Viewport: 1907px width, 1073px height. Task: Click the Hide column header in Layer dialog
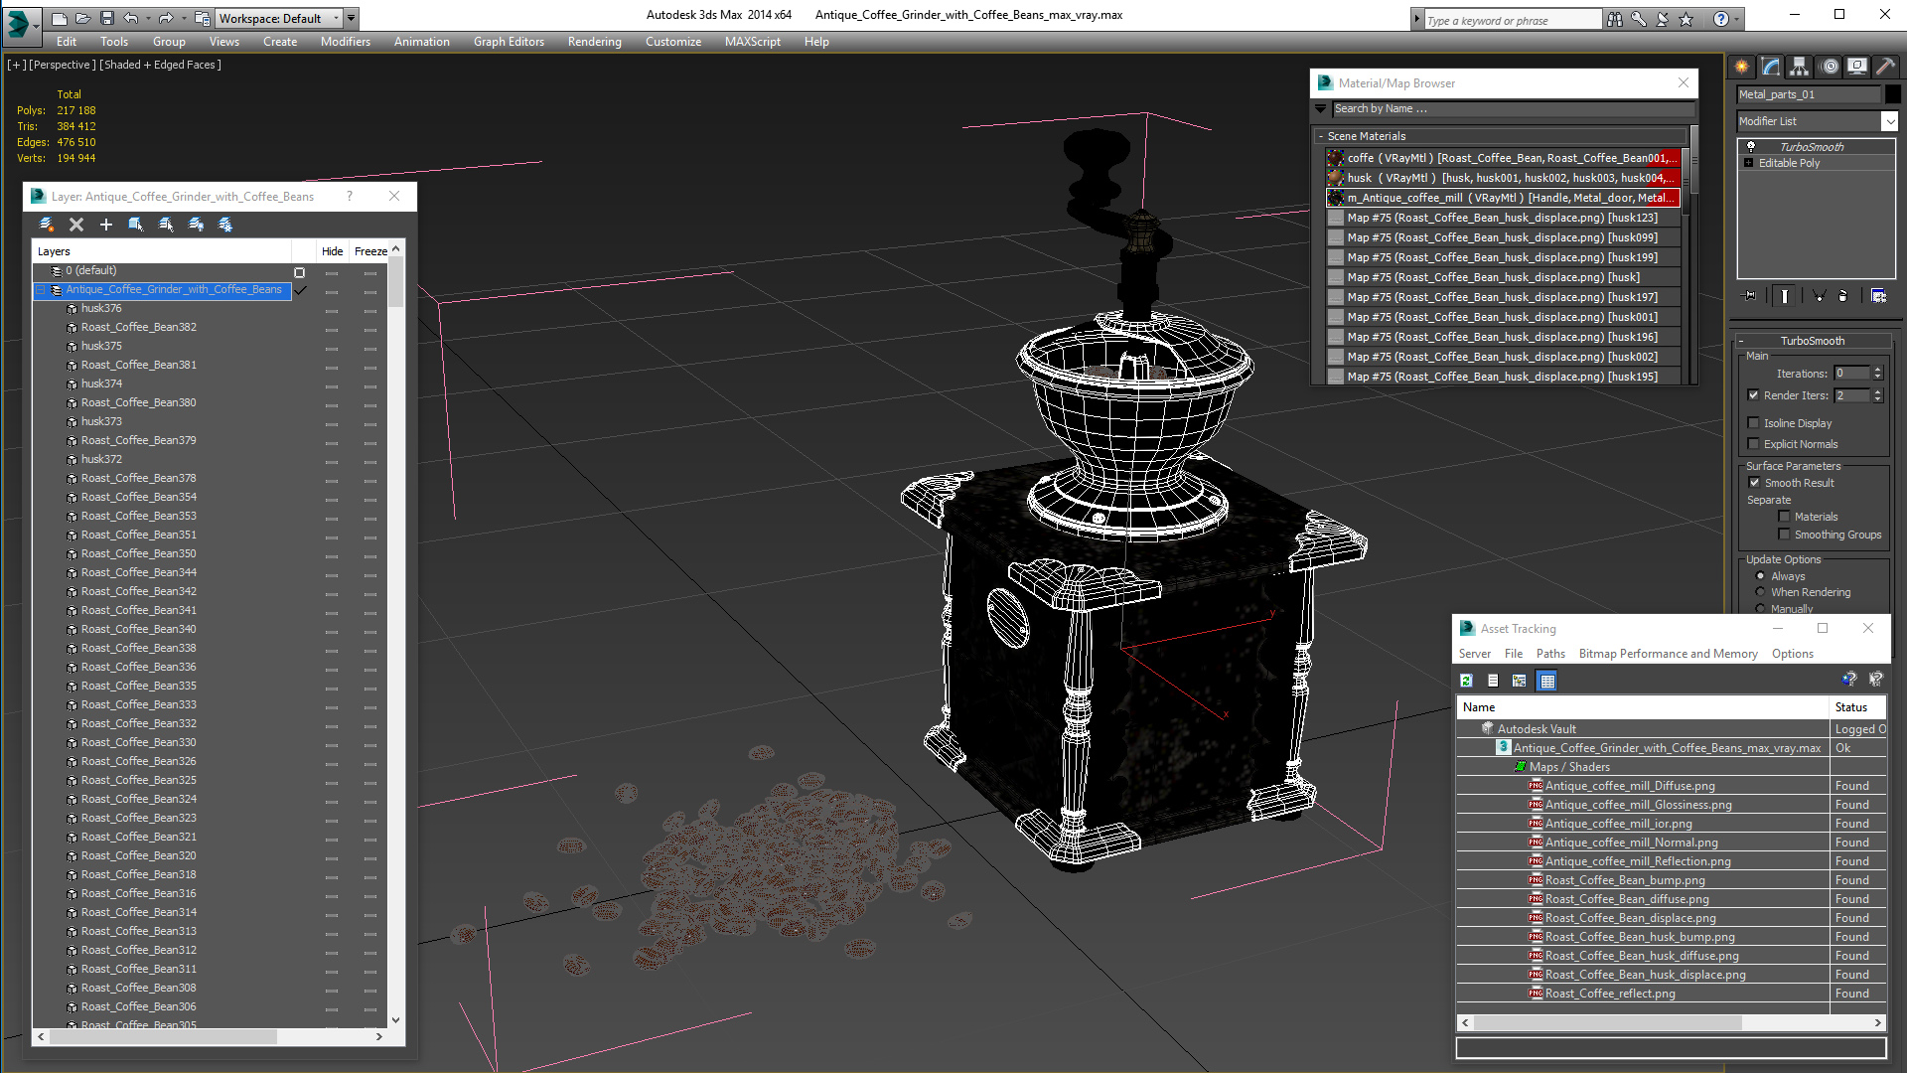click(x=332, y=251)
